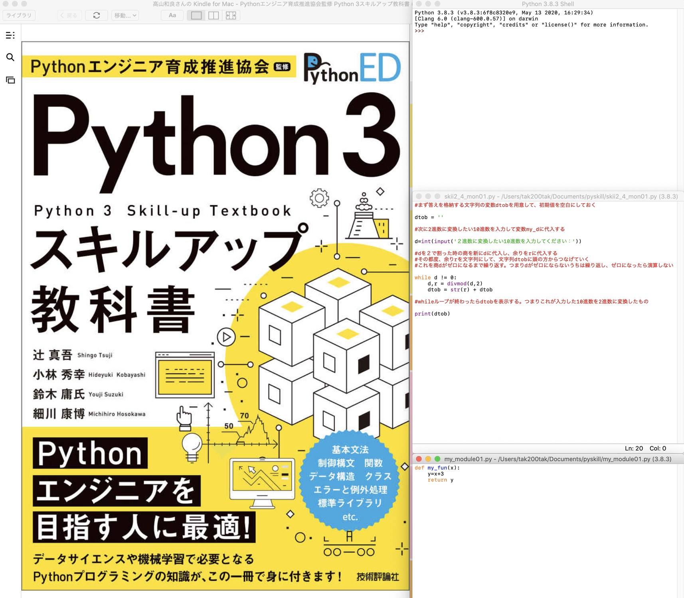Viewport: 684px width, 598px height.
Task: Open the Kindle search magnifier icon
Action: pos(10,57)
